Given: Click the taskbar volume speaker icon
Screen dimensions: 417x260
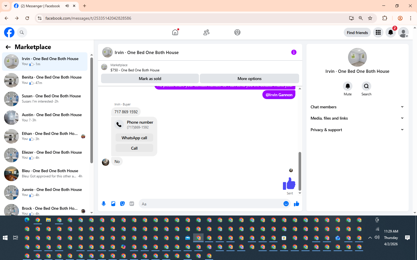Looking at the screenshot, I should [x=377, y=237].
